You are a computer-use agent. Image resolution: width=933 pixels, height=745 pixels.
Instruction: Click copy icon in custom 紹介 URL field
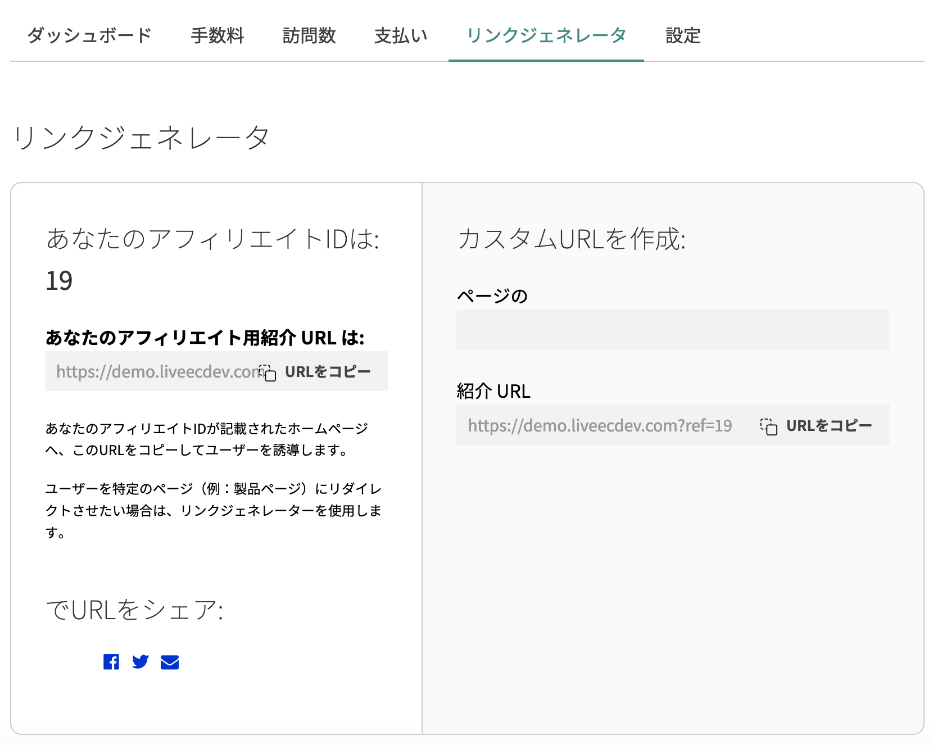768,426
